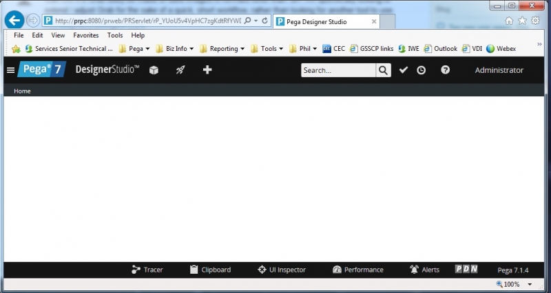Open the File menu
The width and height of the screenshot is (551, 293).
point(19,35)
